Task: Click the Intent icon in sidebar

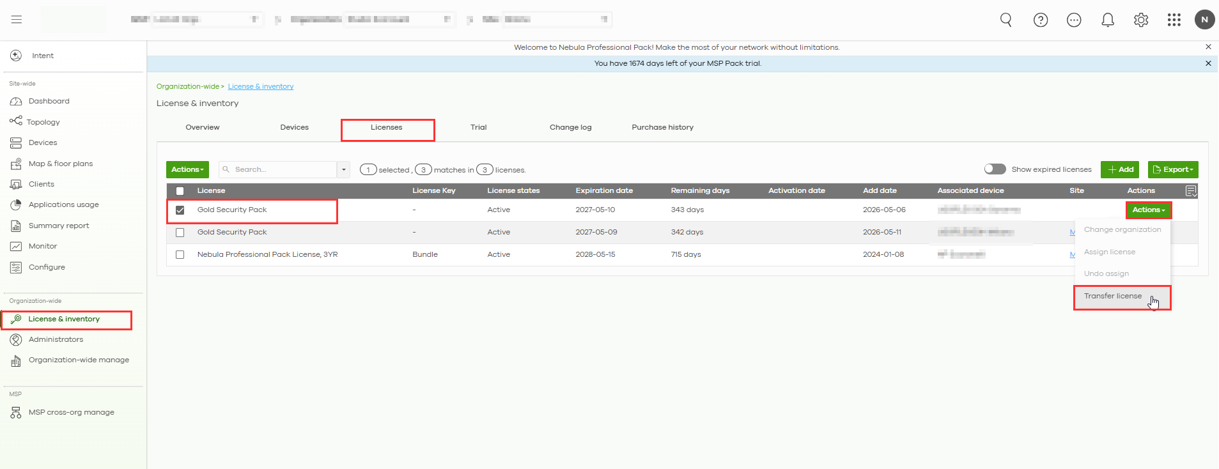Action: [16, 56]
